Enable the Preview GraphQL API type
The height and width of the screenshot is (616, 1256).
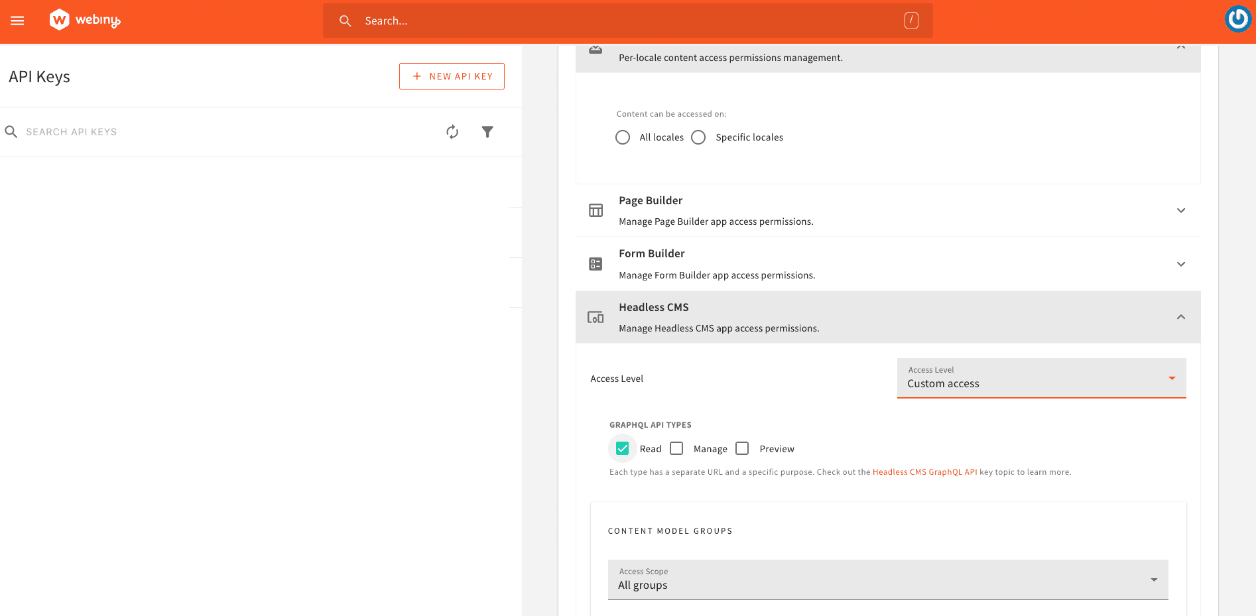point(742,449)
